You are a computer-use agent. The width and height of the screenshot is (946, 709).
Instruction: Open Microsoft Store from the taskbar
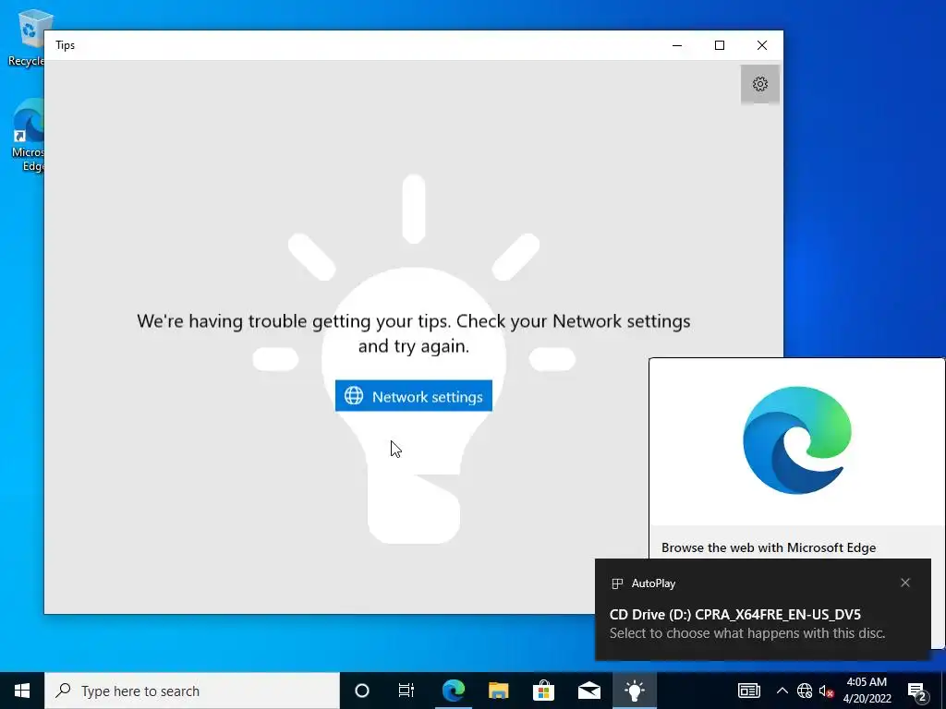click(x=543, y=691)
